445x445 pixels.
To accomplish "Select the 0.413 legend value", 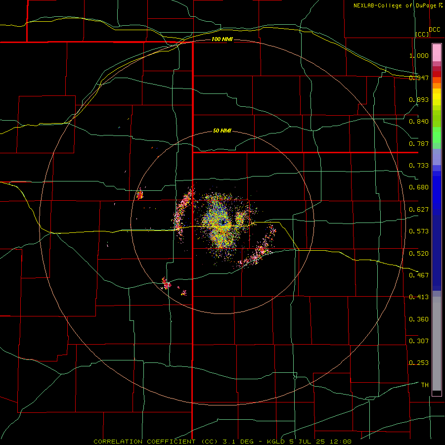I will click(x=419, y=297).
